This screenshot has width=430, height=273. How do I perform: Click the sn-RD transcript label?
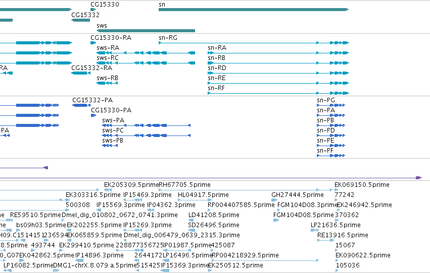coord(217,68)
